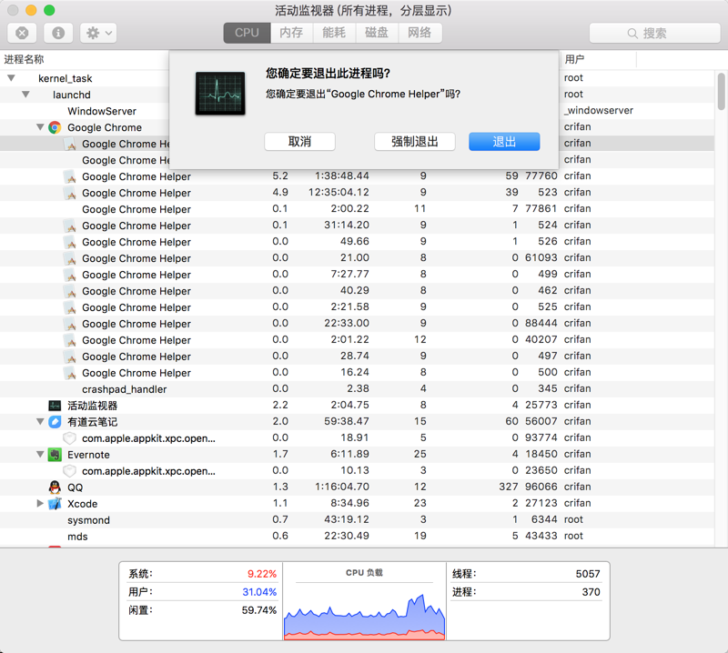
Task: Switch to the 能耗 tab
Action: [334, 33]
